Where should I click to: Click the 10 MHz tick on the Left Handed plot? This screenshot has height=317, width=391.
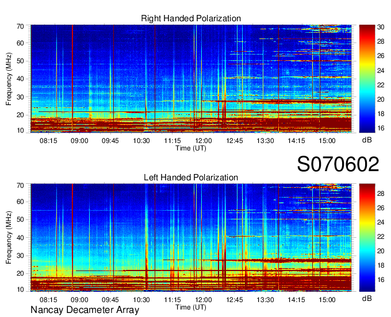(x=20, y=289)
